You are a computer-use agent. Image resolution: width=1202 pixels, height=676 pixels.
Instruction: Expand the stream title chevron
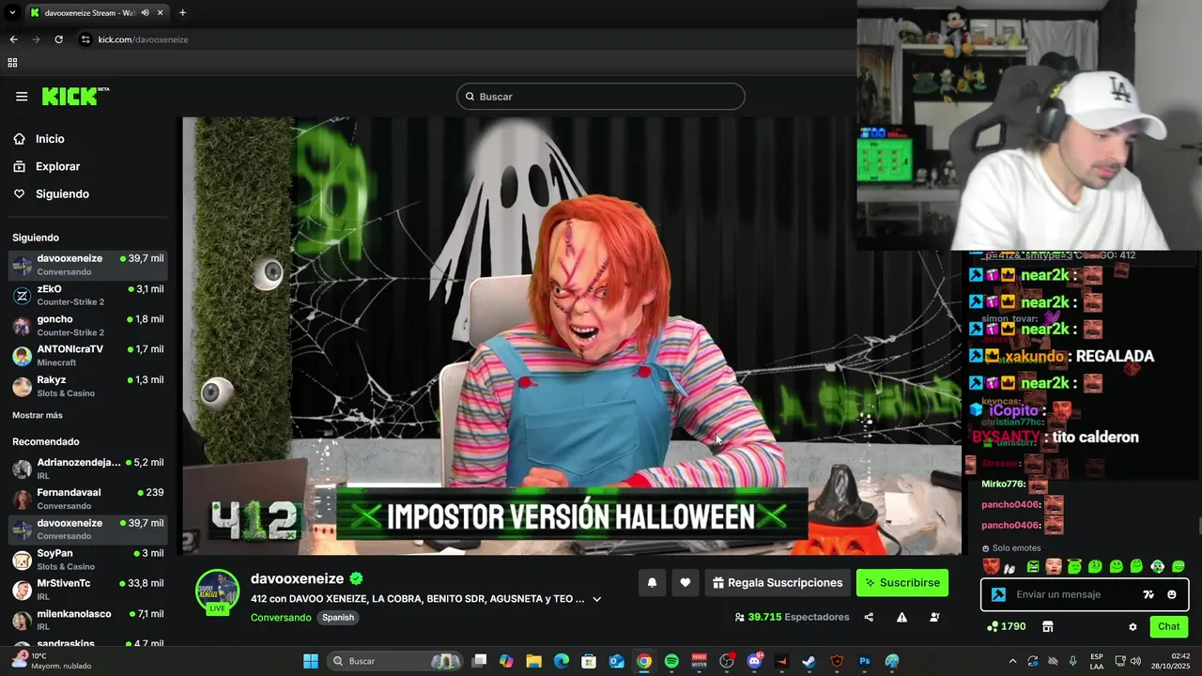pos(596,599)
